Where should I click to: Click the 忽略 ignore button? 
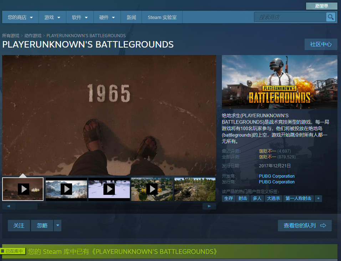42,226
